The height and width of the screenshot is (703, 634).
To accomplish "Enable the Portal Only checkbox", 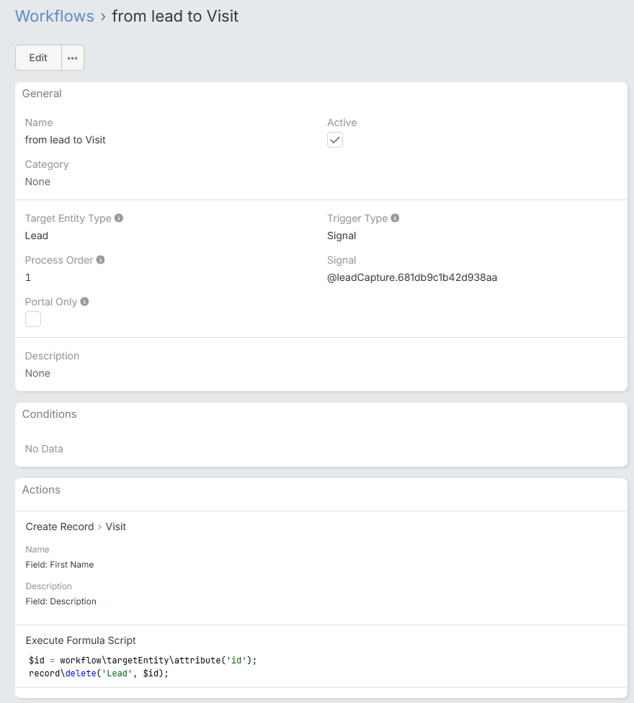I will point(33,319).
